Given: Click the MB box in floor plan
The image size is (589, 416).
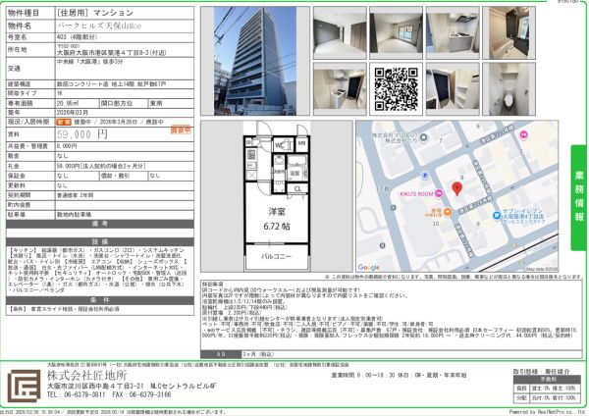Looking at the screenshot, I should (302, 143).
